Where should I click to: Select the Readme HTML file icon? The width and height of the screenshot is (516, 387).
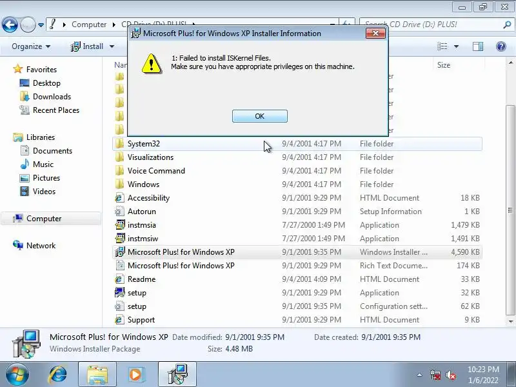120,279
